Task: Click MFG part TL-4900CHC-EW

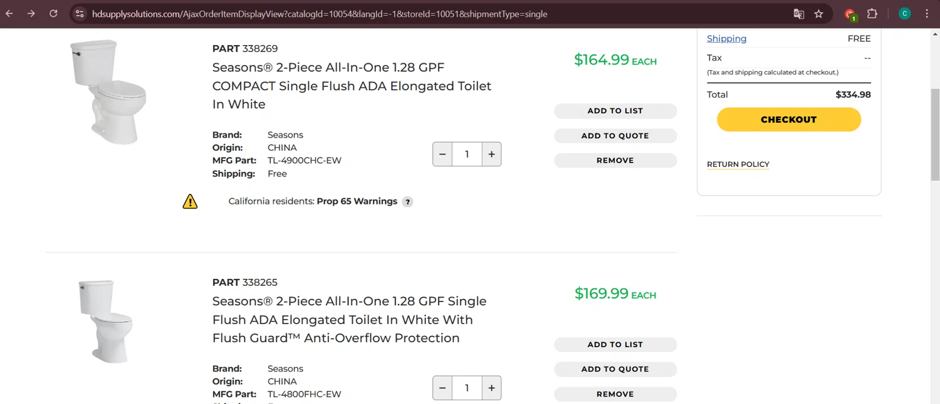Action: (x=305, y=161)
